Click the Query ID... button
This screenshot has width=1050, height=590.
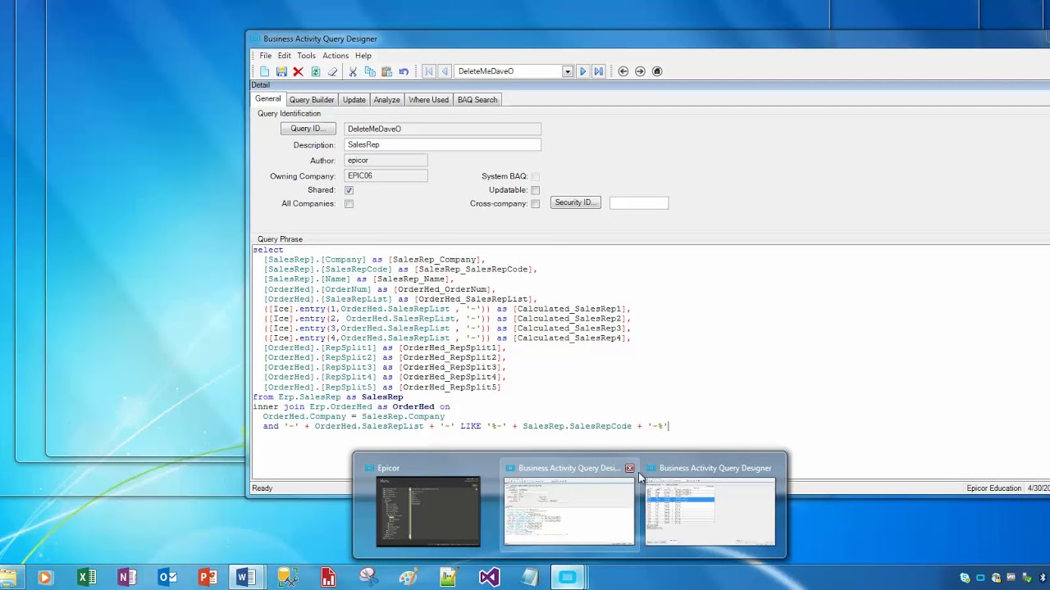tap(308, 129)
